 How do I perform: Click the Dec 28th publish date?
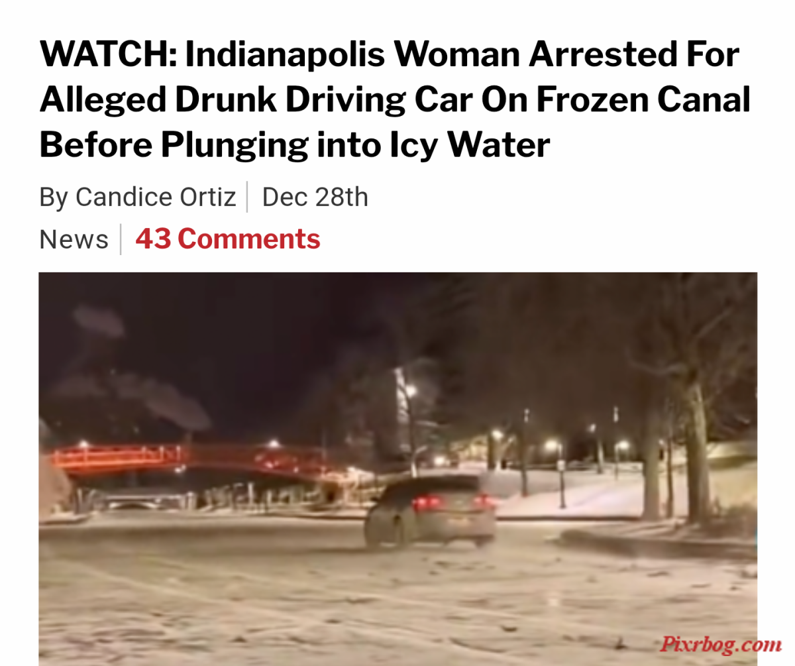click(315, 197)
